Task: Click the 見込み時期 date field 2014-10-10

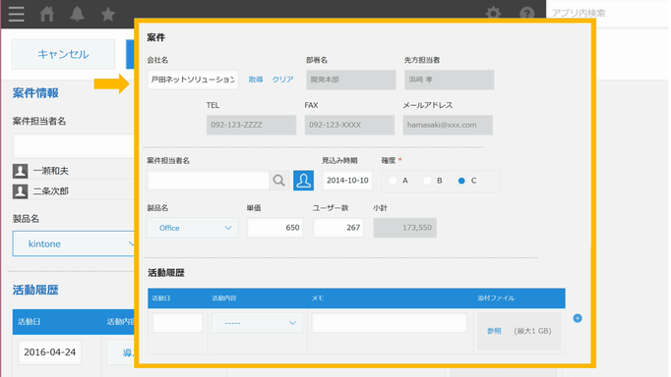Action: (347, 181)
